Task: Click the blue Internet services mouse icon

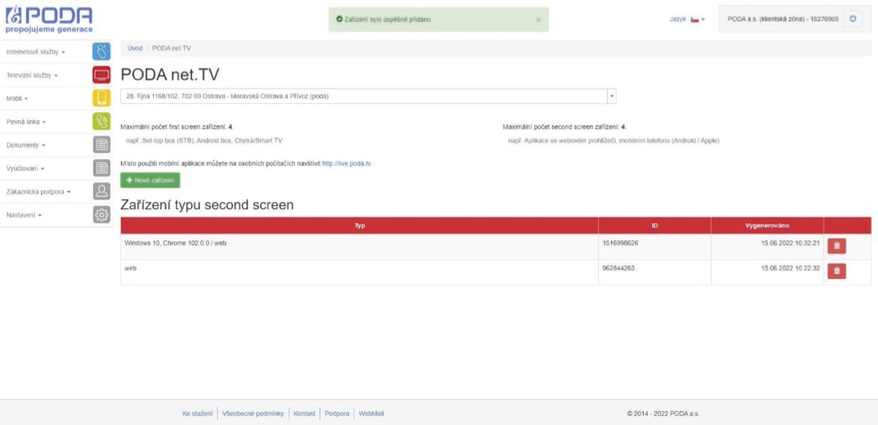Action: (x=101, y=51)
